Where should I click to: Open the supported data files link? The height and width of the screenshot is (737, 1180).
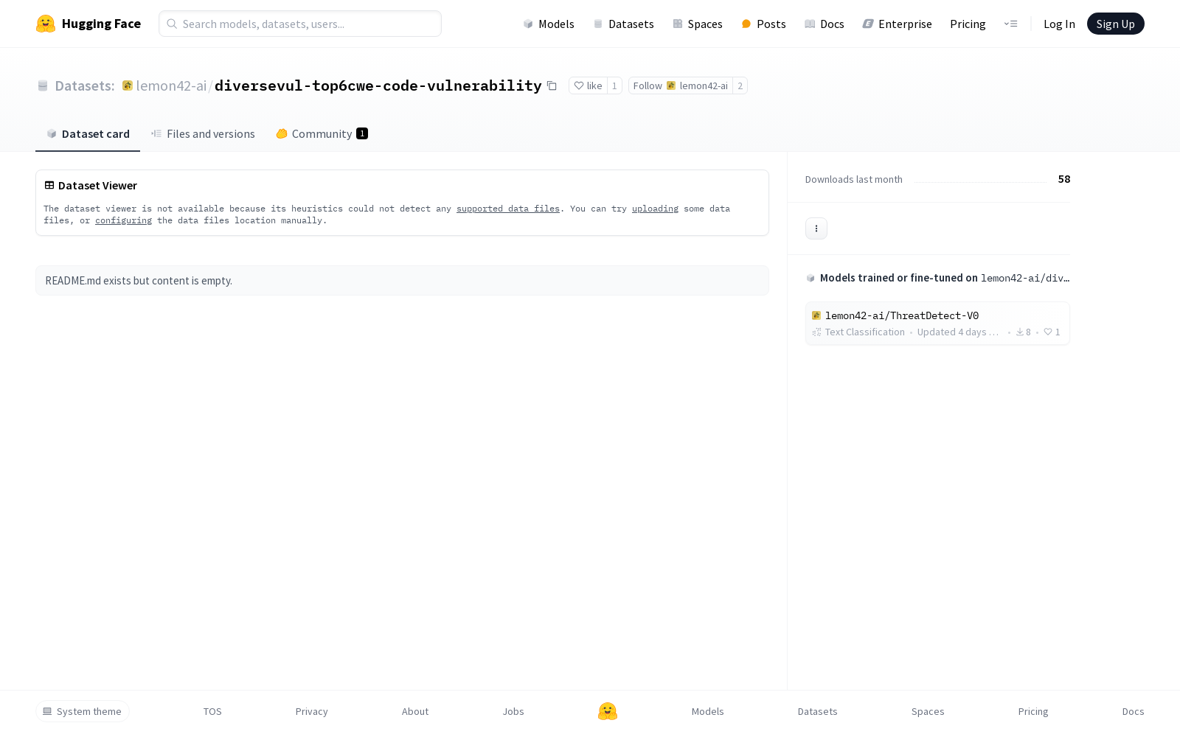pyautogui.click(x=507, y=209)
